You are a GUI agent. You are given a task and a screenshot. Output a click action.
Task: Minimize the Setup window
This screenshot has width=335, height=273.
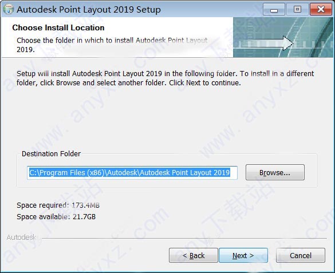pos(274,9)
